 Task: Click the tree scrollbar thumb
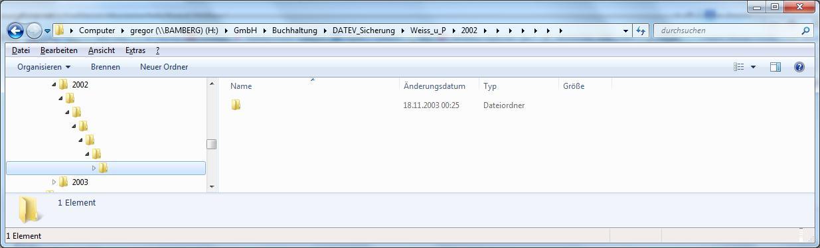click(x=212, y=144)
